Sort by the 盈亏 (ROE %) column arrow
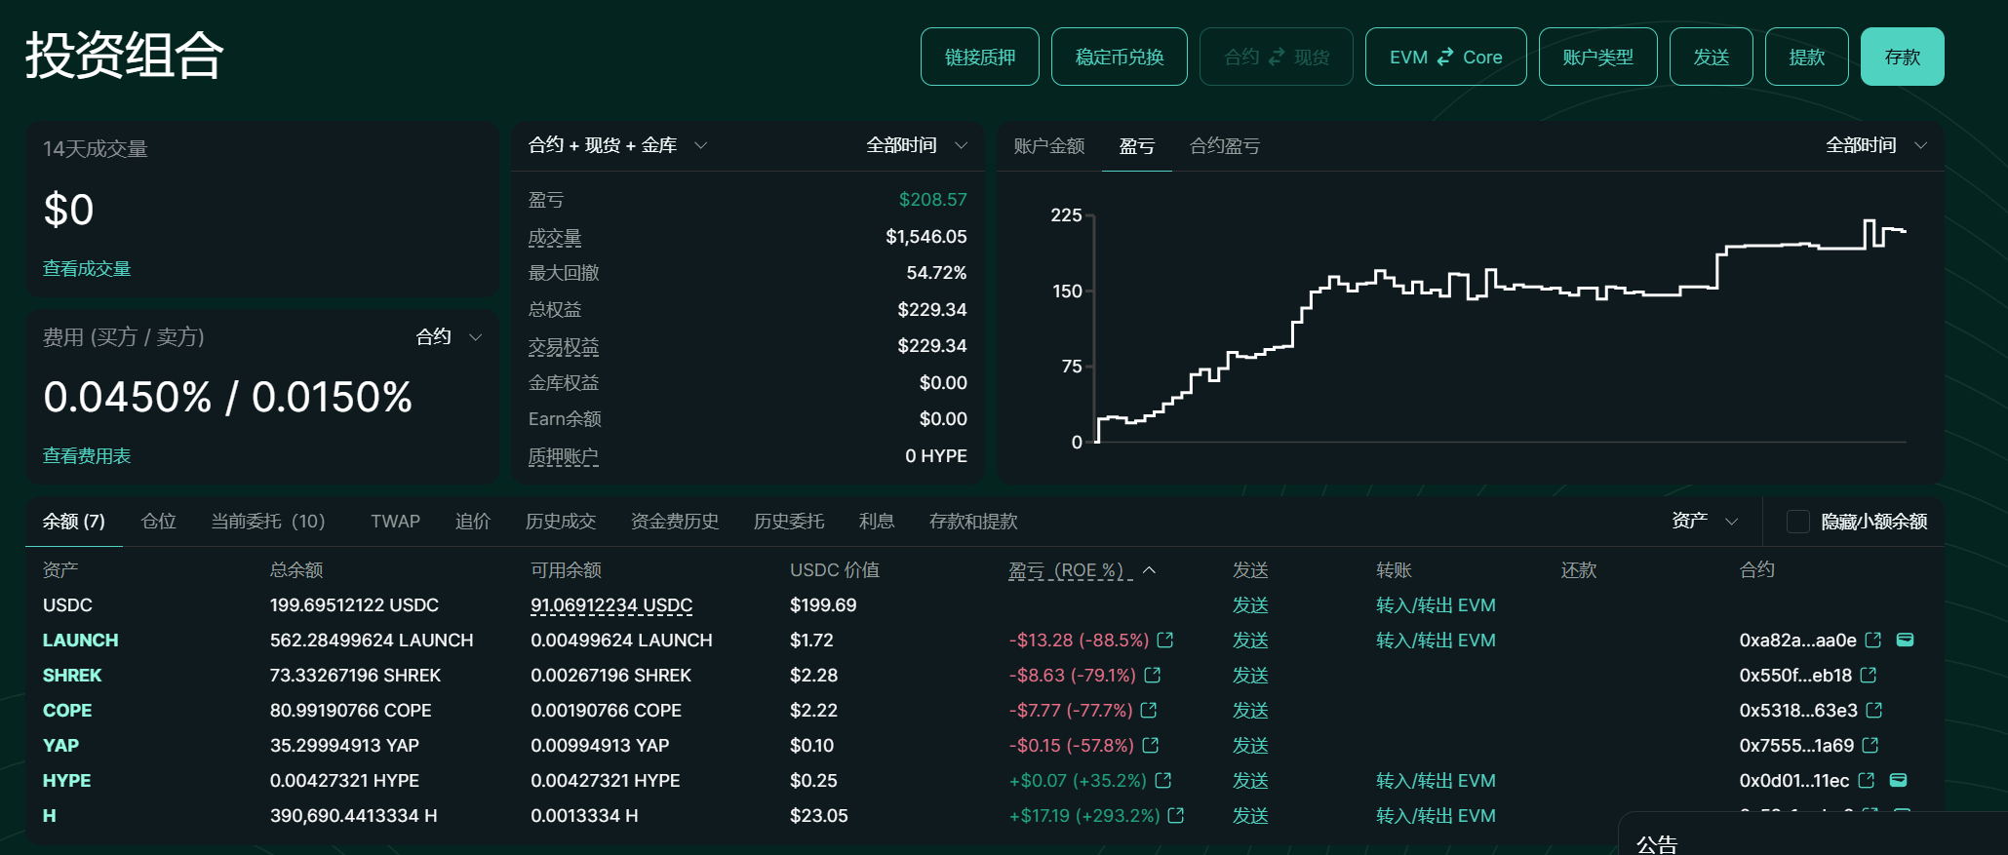This screenshot has height=855, width=2008. coord(1149,570)
